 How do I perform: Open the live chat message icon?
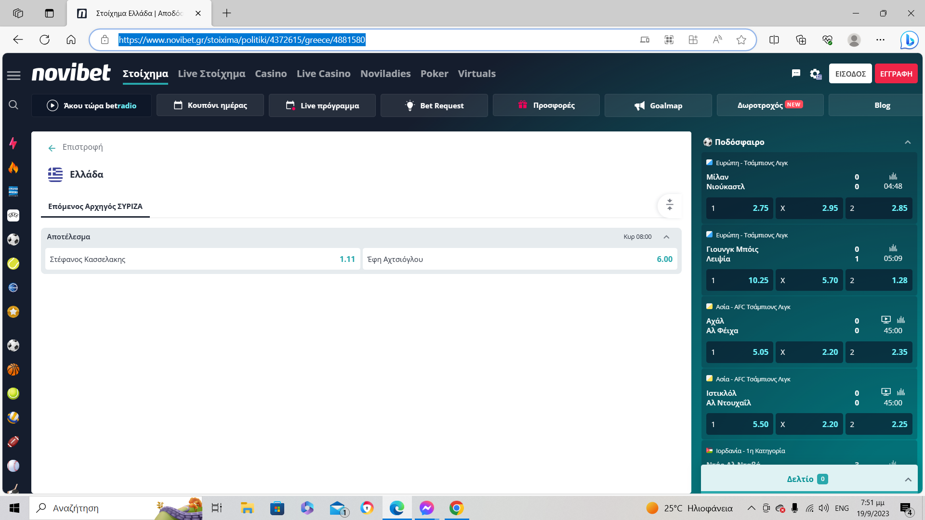click(796, 73)
